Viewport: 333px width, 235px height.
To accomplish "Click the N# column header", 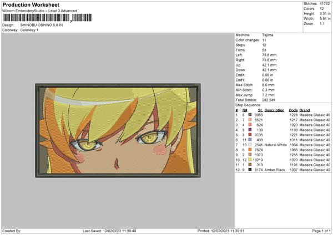I will coord(245,110).
